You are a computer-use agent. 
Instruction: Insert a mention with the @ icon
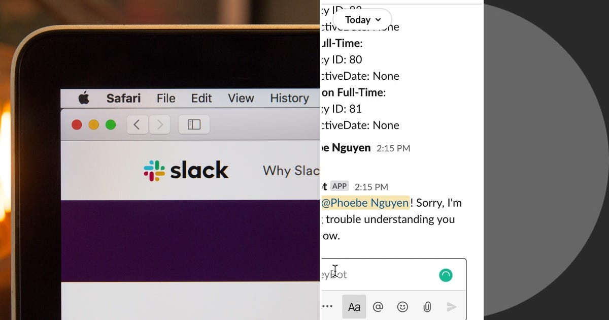click(x=379, y=306)
